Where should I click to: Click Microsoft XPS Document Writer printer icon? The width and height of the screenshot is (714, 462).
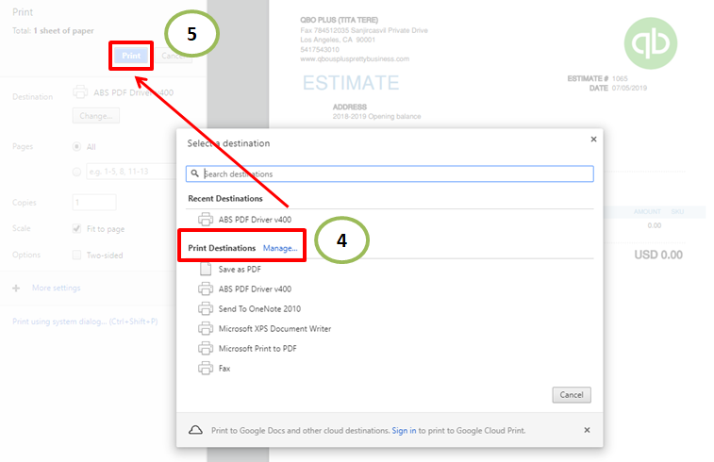click(206, 329)
